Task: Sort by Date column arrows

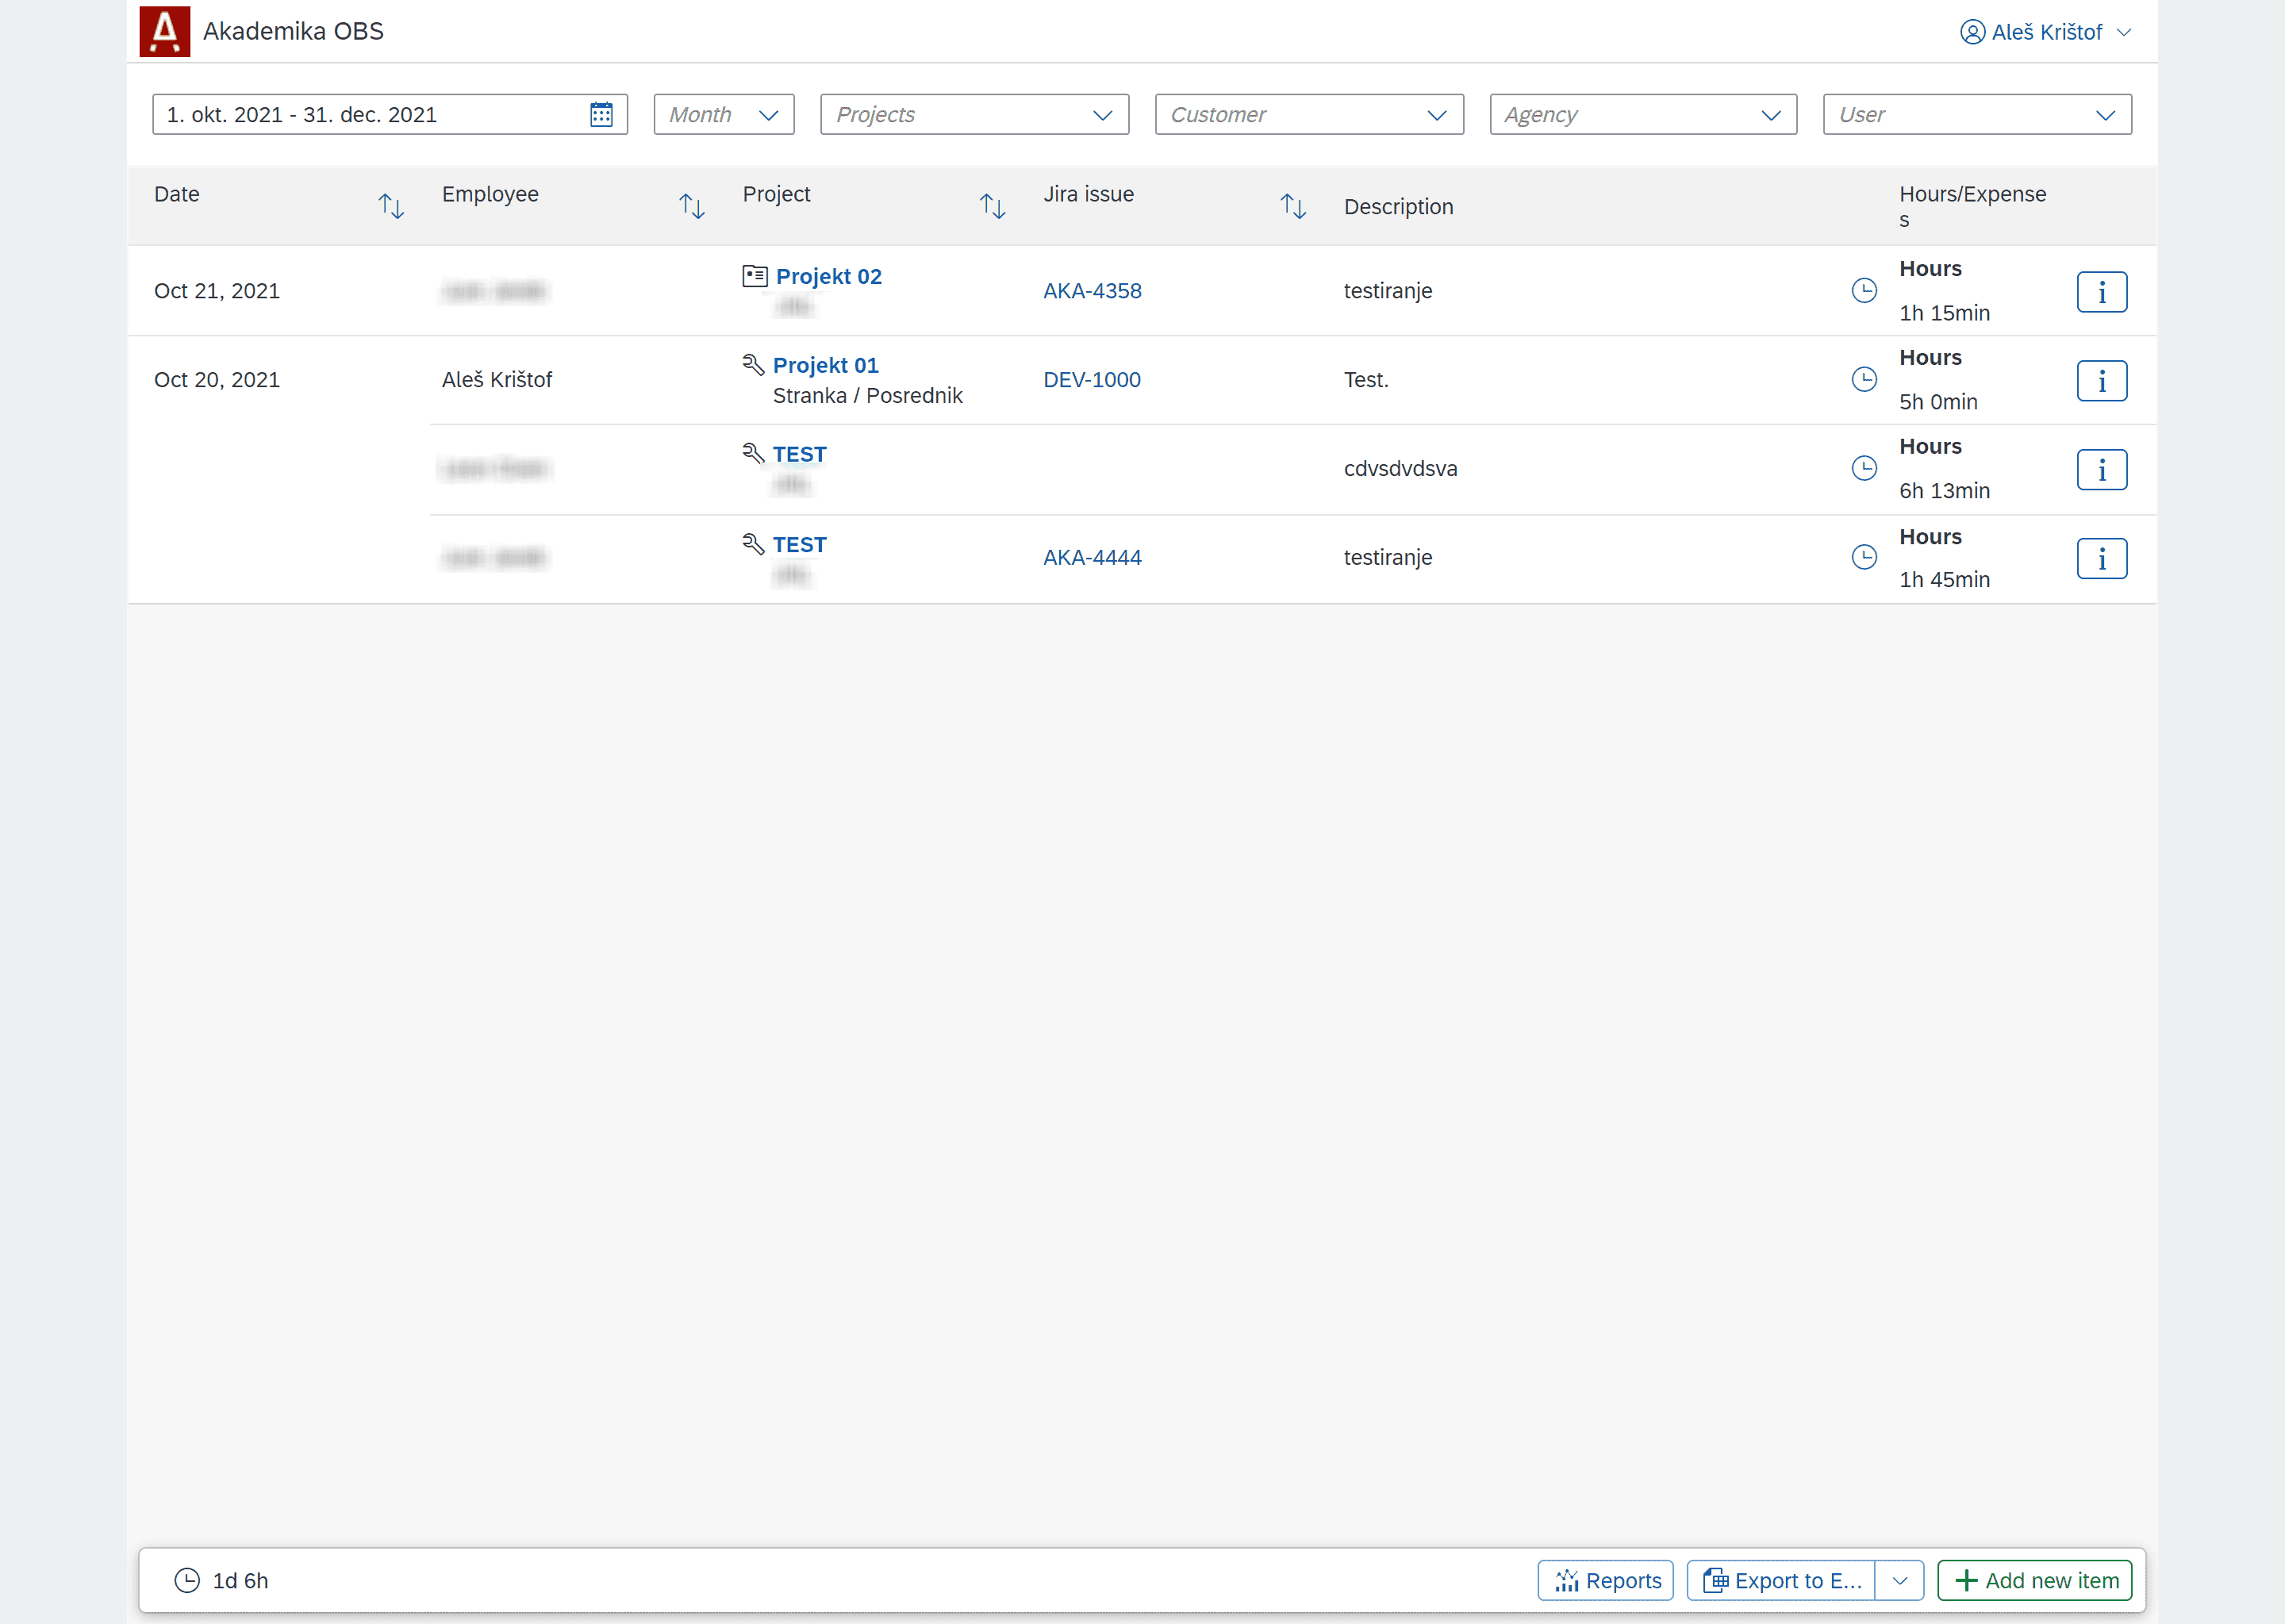Action: 391,206
